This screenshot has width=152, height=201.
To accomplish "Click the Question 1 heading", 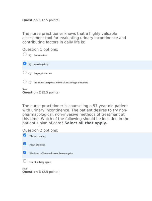I will click(x=32, y=20).
